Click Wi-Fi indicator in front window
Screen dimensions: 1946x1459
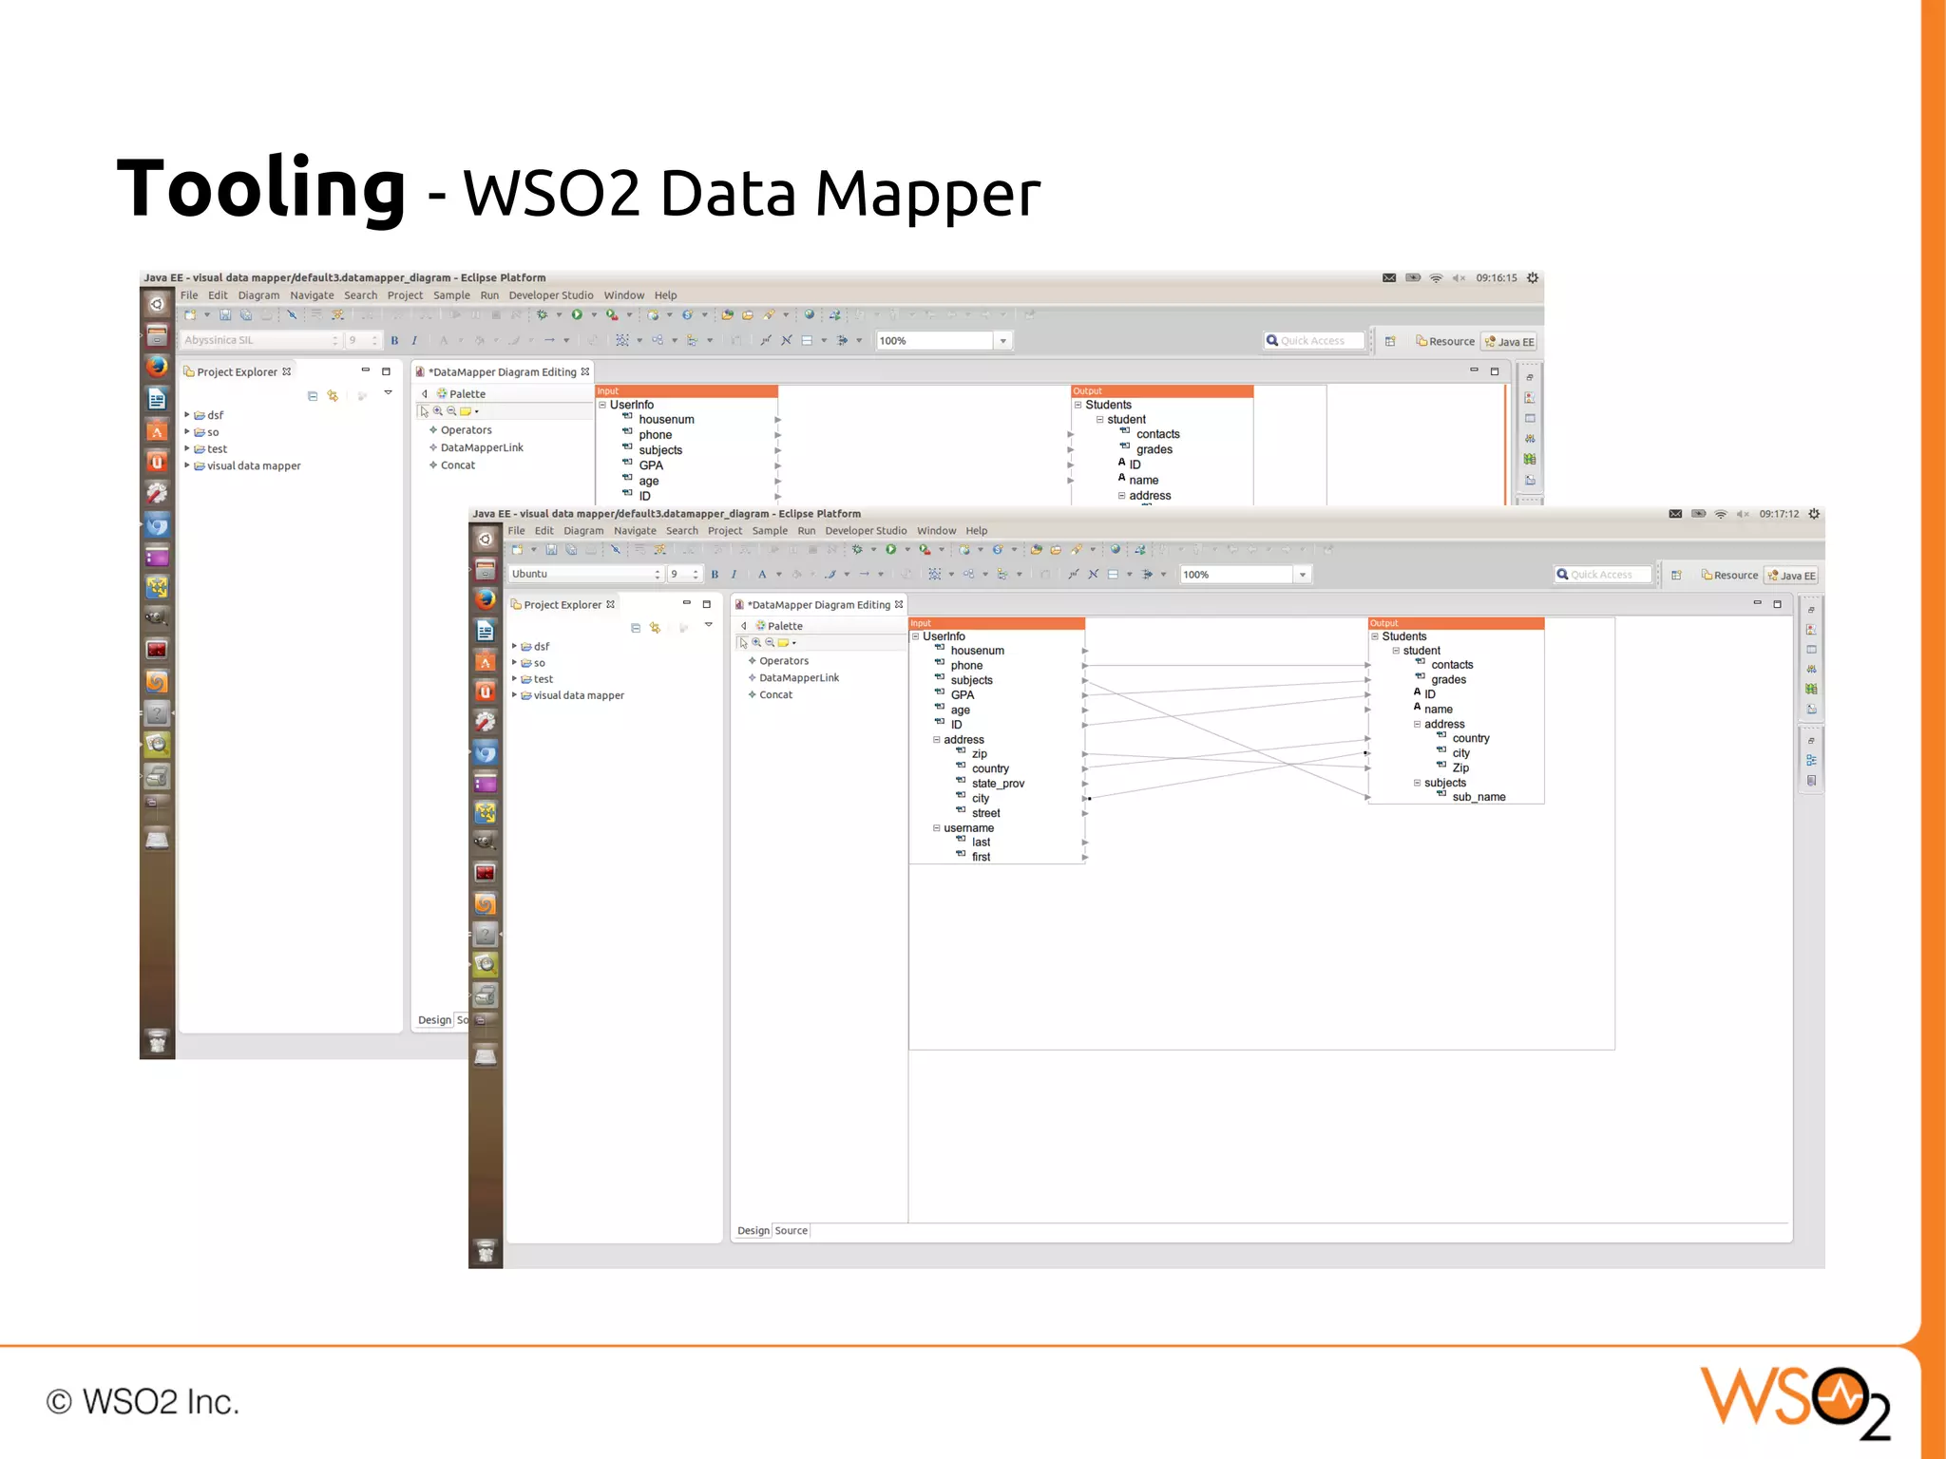(x=1721, y=514)
